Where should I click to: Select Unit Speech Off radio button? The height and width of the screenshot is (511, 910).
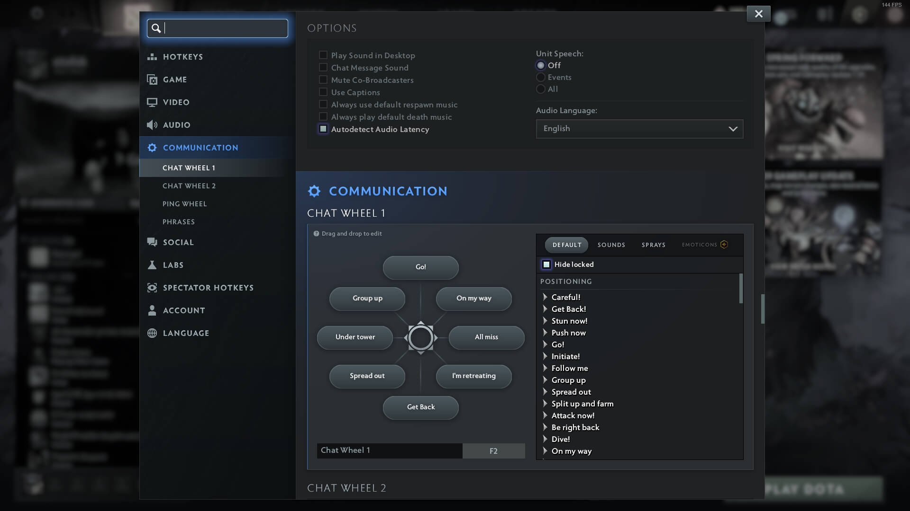(x=541, y=65)
